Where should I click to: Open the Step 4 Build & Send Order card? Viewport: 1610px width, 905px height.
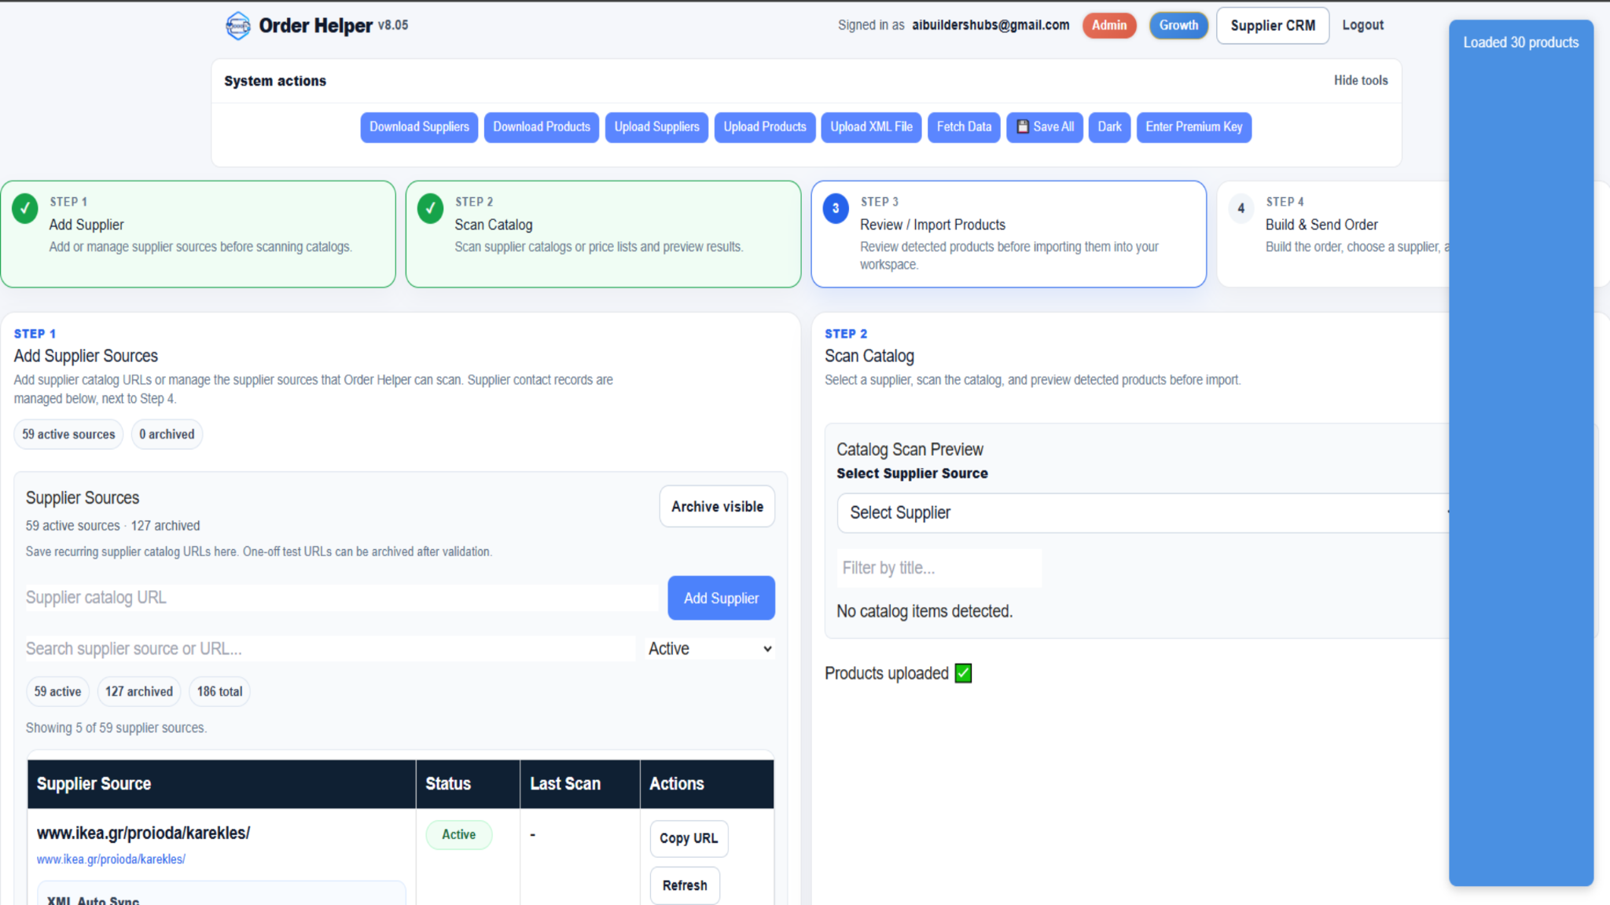pos(1334,234)
